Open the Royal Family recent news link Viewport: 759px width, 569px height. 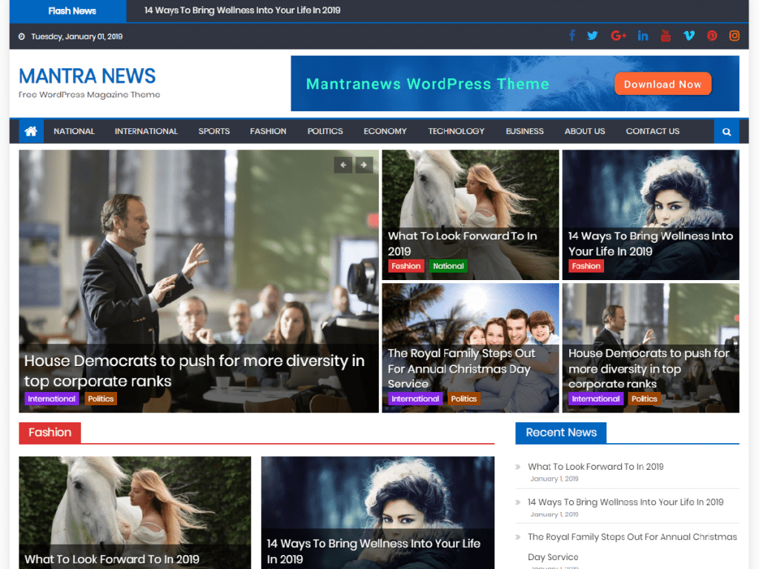632,547
